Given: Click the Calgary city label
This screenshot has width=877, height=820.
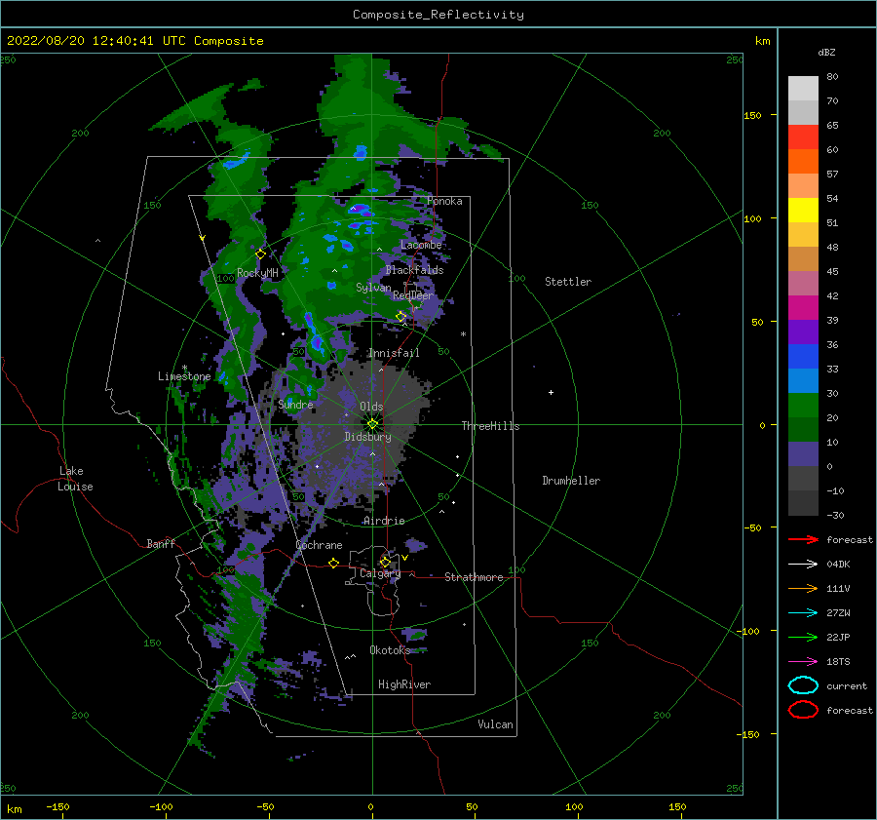Looking at the screenshot, I should click(x=380, y=573).
